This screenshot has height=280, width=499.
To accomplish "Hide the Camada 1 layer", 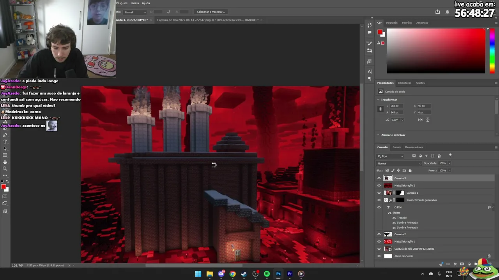I will [379, 193].
